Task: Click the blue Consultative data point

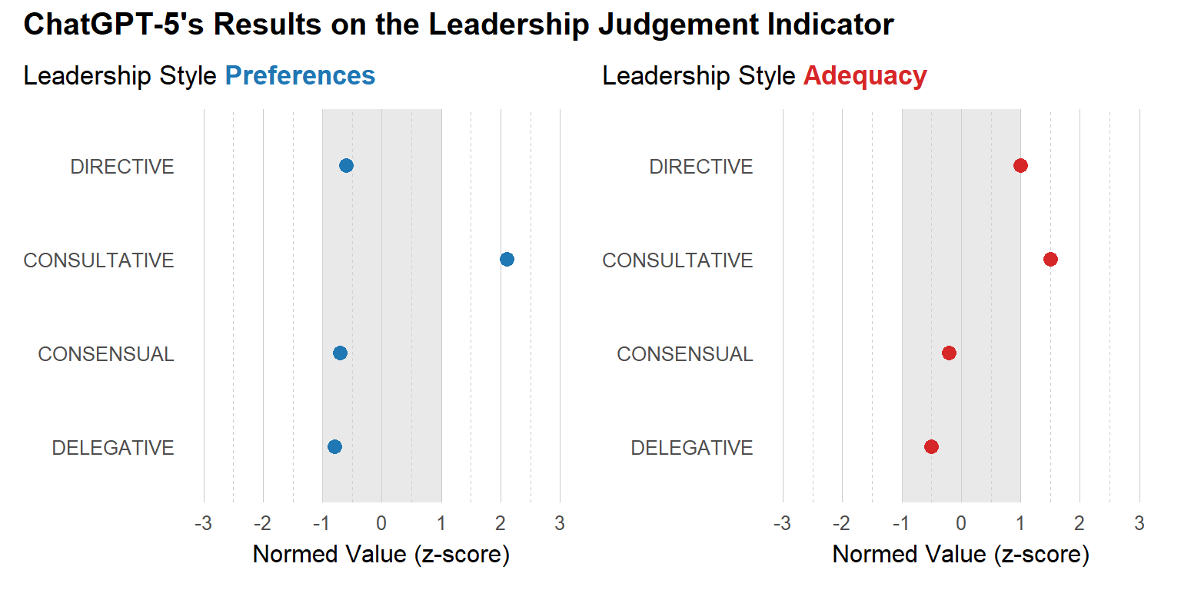Action: tap(507, 260)
